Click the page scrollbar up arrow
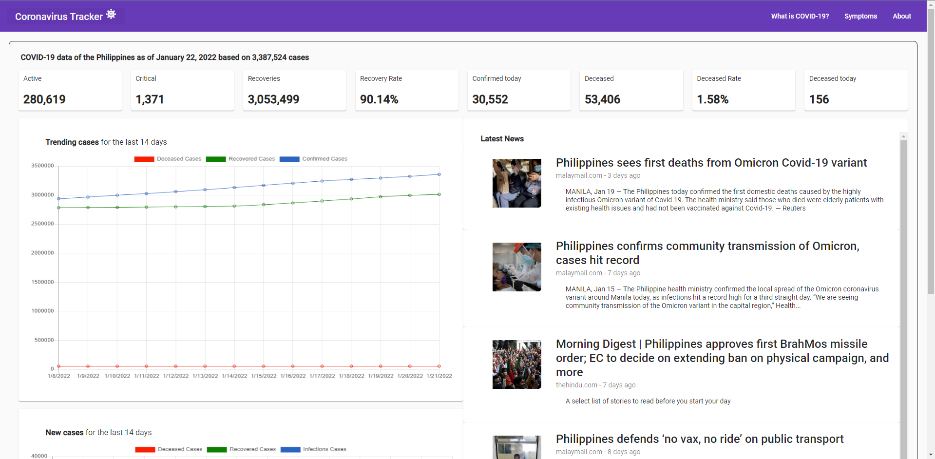This screenshot has height=459, width=935. tap(931, 4)
